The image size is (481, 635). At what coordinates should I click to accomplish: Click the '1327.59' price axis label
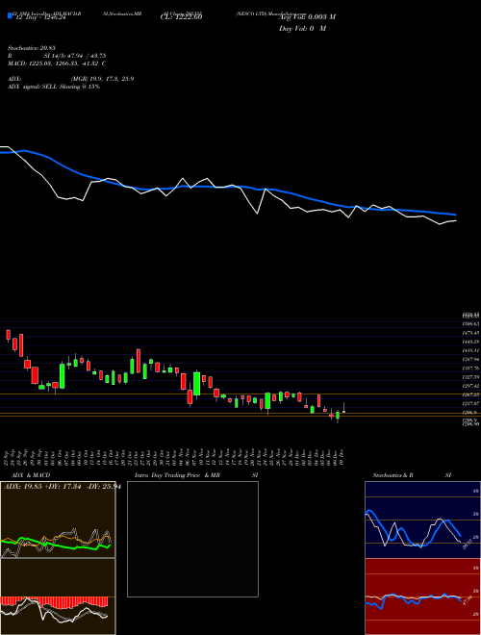click(x=471, y=377)
